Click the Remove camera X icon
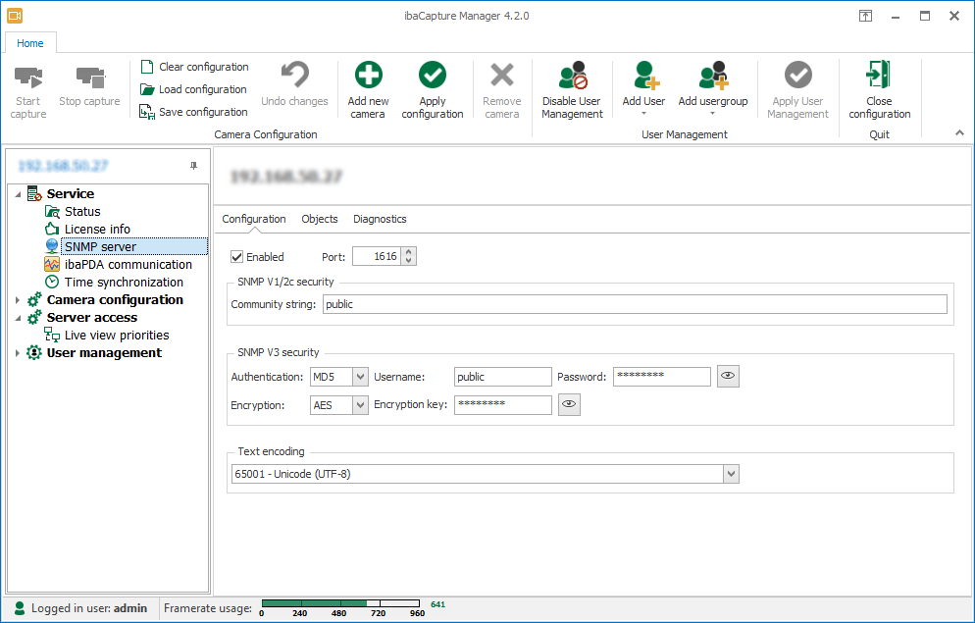 502,76
